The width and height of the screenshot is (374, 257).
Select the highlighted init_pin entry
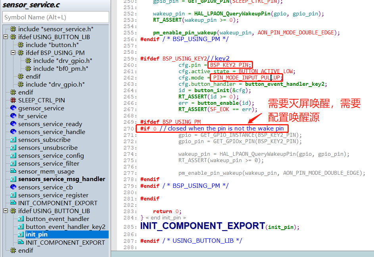pyautogui.click(x=67, y=234)
